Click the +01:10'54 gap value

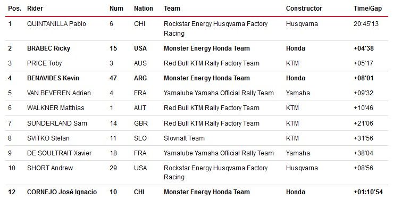368,192
